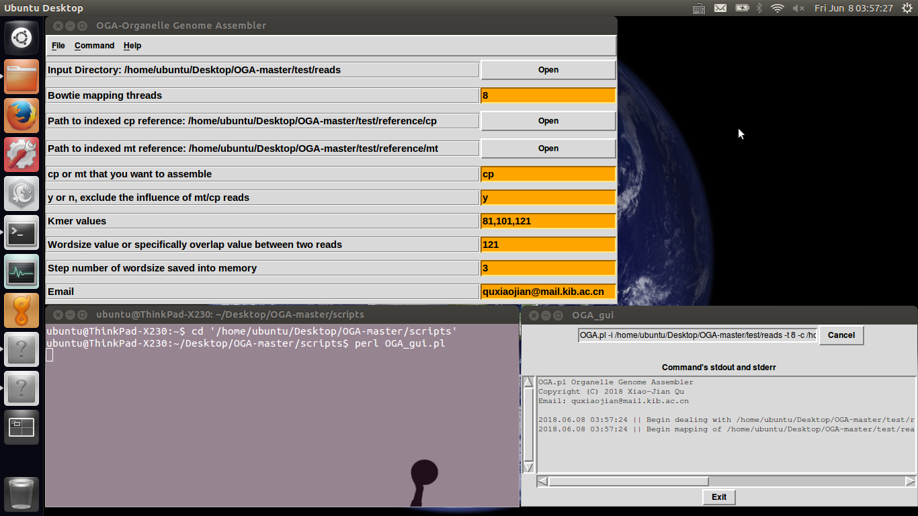
Task: Click Exit in the OGA_gui window
Action: click(x=719, y=497)
